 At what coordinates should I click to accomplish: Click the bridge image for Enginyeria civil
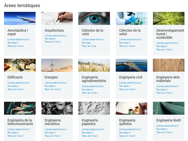[131, 65]
